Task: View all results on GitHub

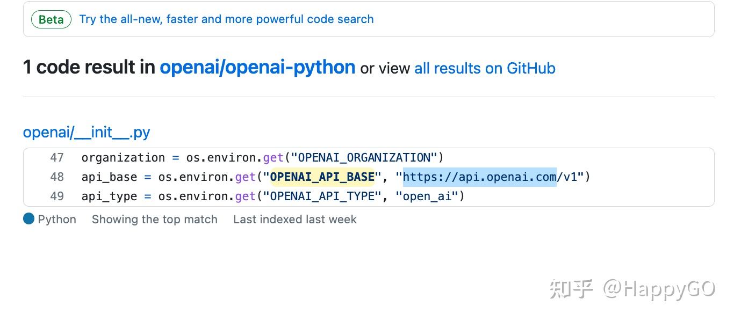Action: (x=485, y=68)
